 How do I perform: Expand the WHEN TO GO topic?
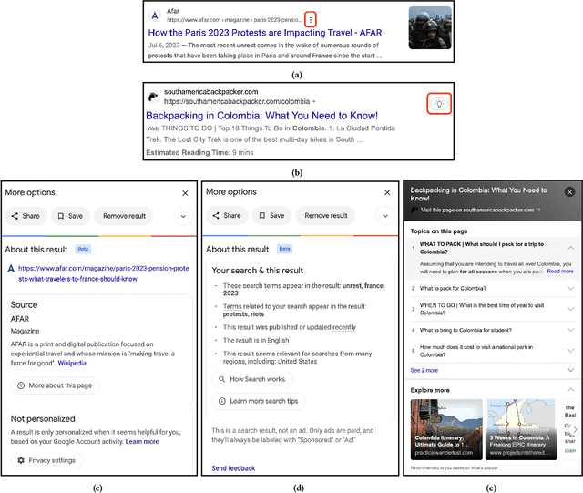pyautogui.click(x=570, y=310)
